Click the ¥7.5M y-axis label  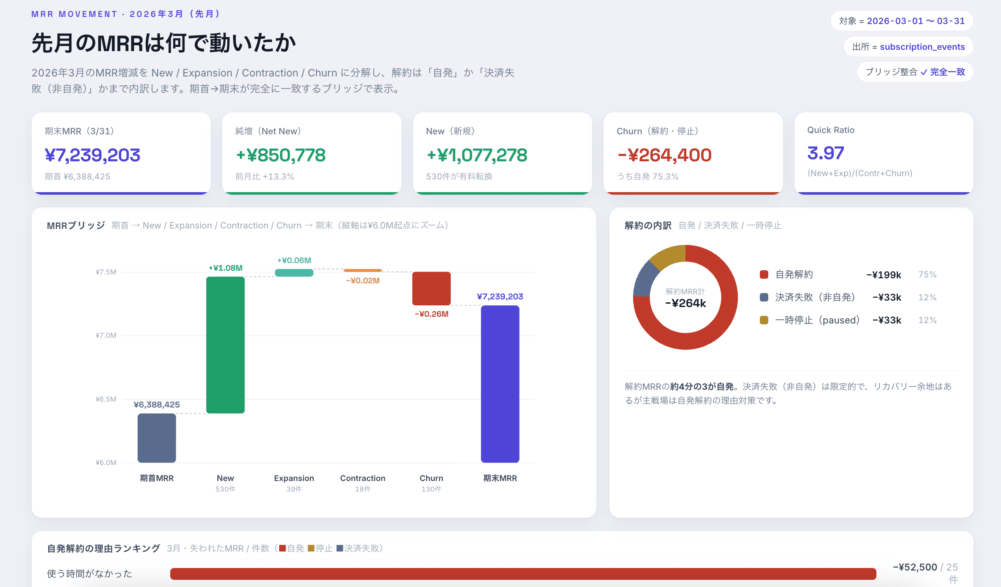(x=106, y=272)
